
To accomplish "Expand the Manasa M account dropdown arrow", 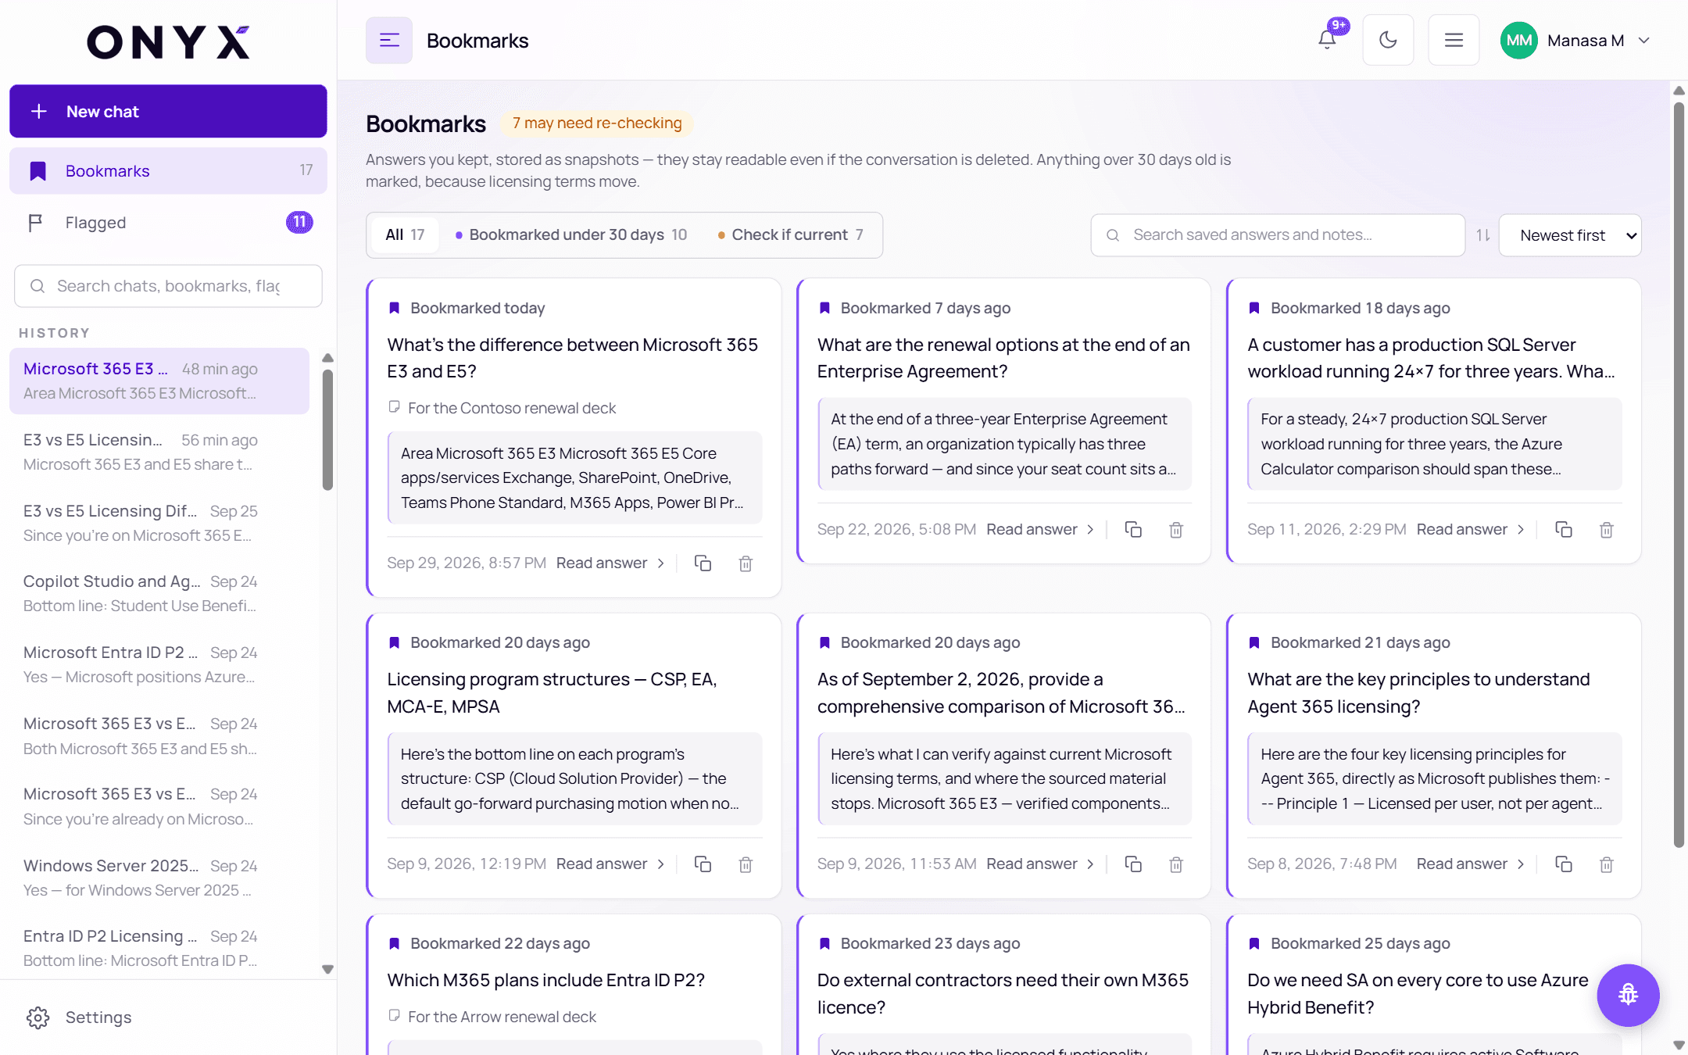I will point(1644,41).
